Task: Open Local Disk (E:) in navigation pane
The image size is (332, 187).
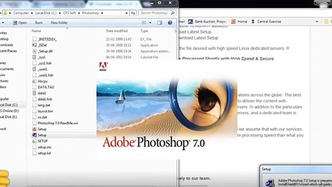Action: pyautogui.click(x=9, y=117)
